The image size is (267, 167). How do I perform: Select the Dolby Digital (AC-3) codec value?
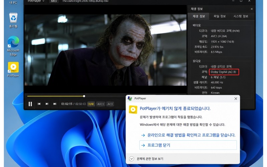(223, 72)
